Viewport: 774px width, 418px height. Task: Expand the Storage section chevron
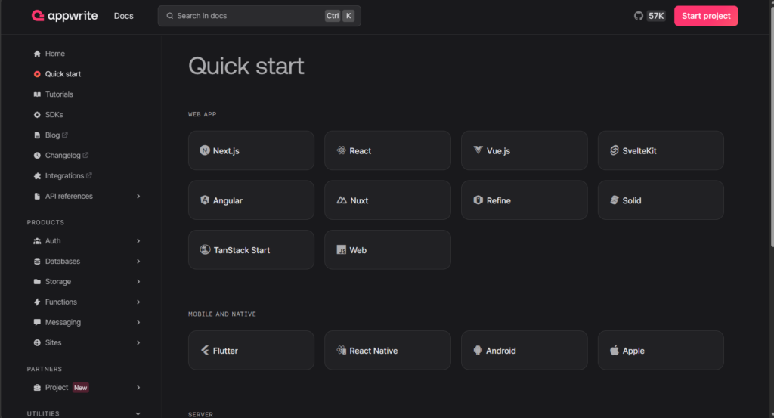coord(138,282)
